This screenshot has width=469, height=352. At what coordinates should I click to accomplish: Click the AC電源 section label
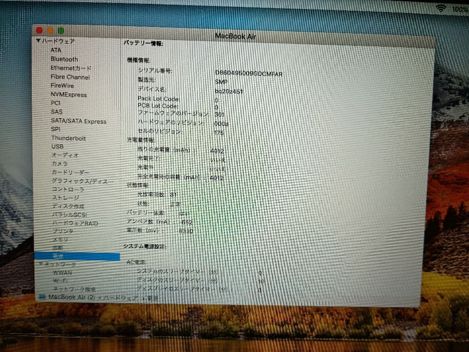pos(136,262)
